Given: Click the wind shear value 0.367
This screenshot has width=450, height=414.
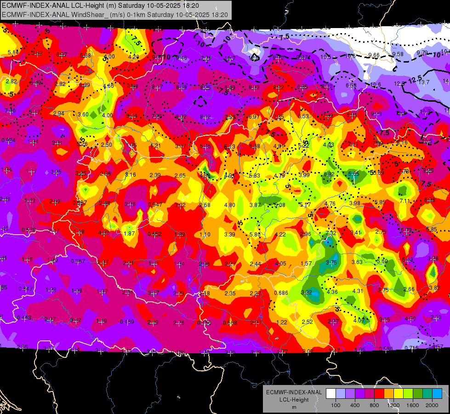Looking at the screenshot, I should pos(78,261).
